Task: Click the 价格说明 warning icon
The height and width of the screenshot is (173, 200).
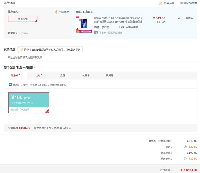Action: (160, 3)
